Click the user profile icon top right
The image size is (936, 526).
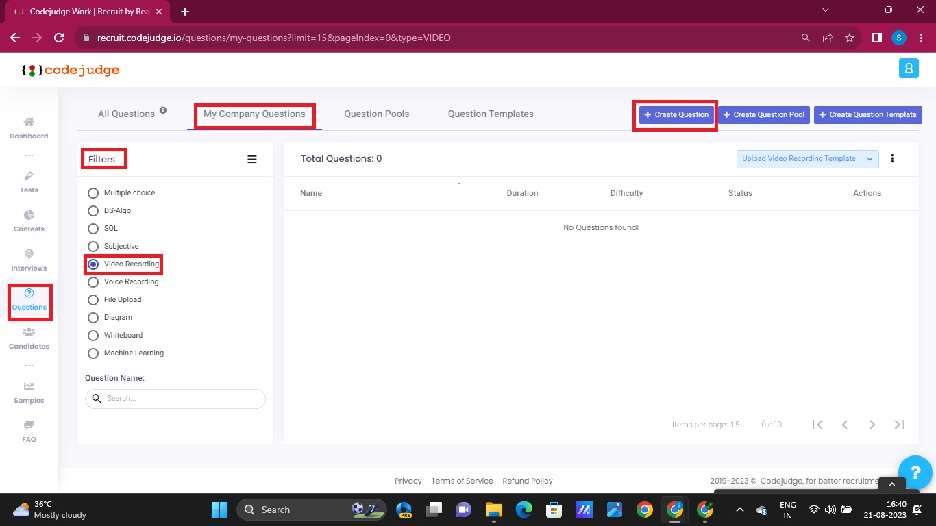click(909, 68)
